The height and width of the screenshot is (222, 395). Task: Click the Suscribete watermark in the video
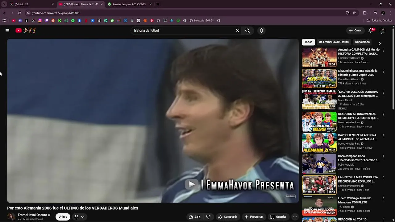coord(290,196)
